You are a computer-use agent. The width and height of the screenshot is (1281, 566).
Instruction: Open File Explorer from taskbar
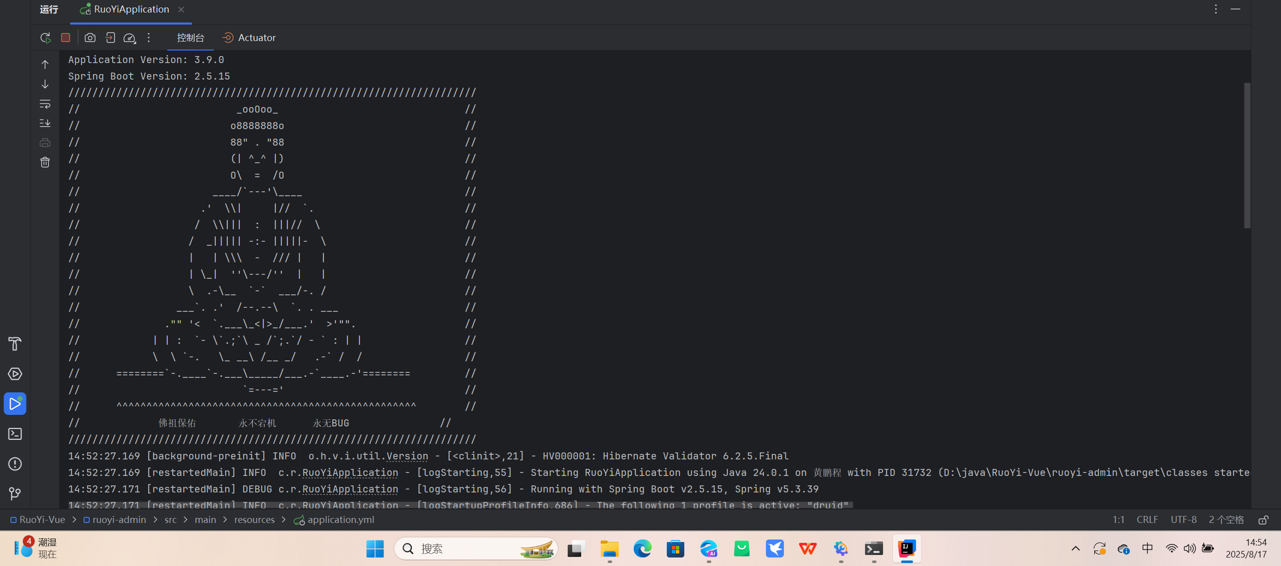pyautogui.click(x=609, y=548)
